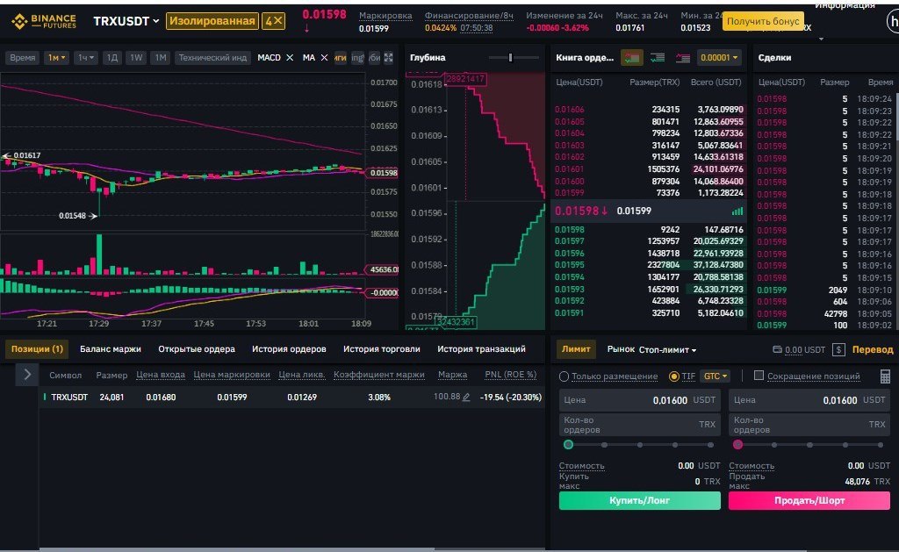Open the calculator icon

point(885,376)
